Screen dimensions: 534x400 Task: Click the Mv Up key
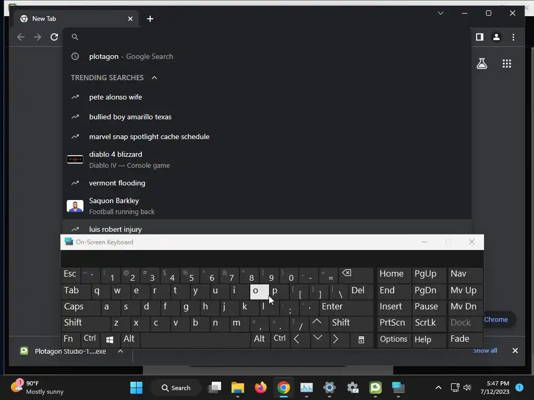(465, 291)
